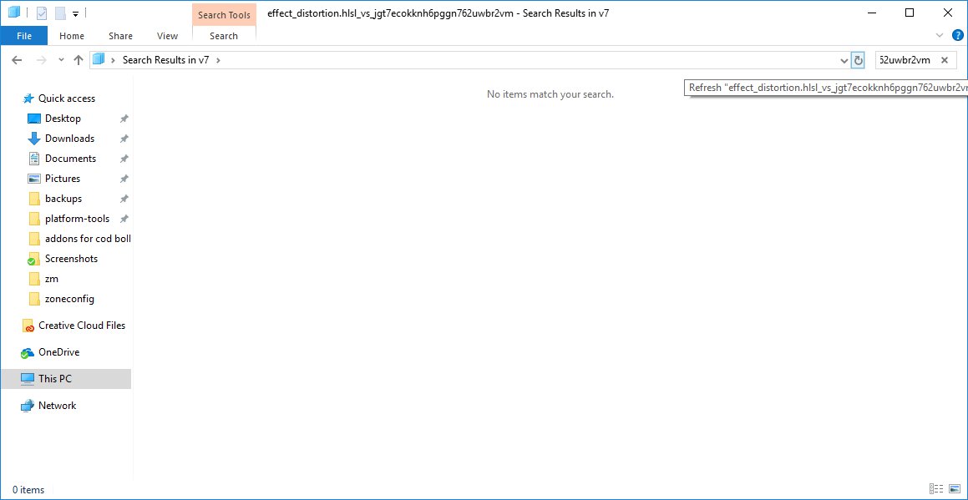Click the location icon in address bar
Screen dimensions: 968x500
[99, 59]
